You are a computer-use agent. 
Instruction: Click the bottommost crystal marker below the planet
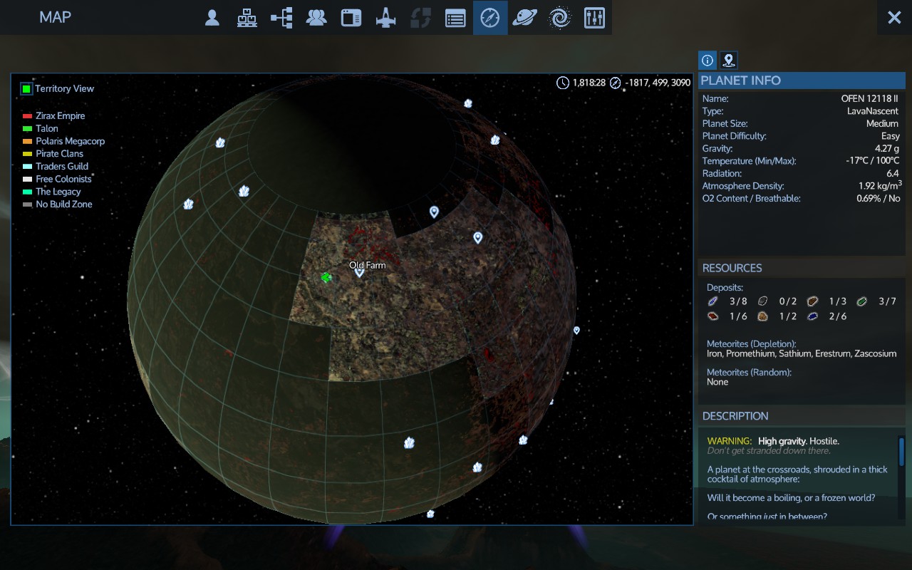click(x=430, y=514)
